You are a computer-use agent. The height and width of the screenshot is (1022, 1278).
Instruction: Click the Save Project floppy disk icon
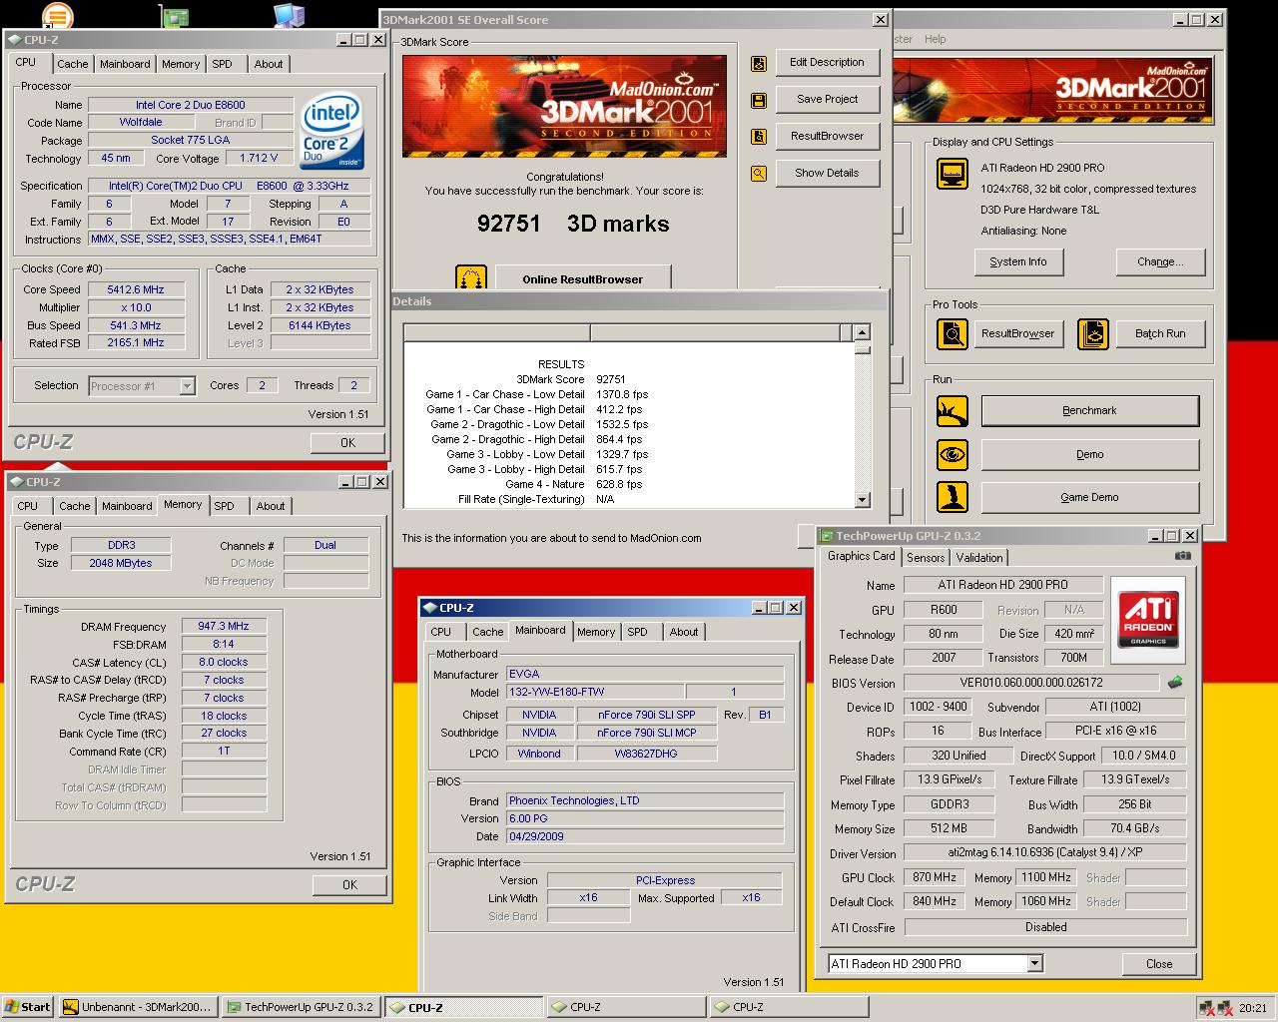click(759, 100)
